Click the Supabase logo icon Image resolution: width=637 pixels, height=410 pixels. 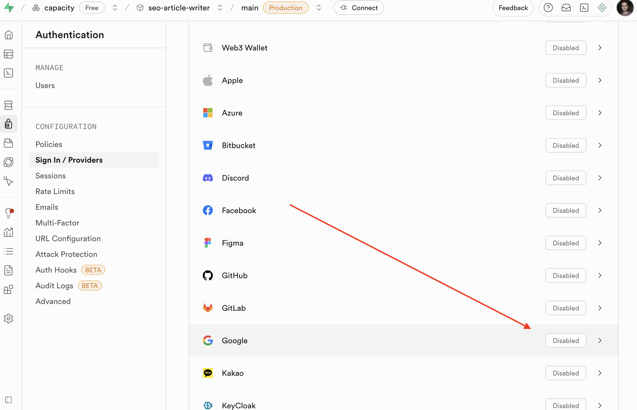point(9,8)
